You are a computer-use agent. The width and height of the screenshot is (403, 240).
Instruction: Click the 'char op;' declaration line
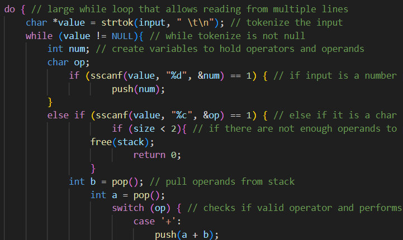(x=68, y=62)
